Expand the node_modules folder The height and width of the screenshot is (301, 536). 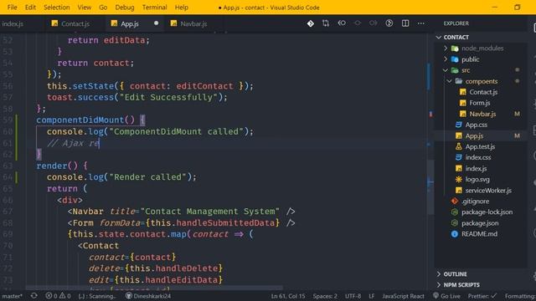pyautogui.click(x=446, y=48)
